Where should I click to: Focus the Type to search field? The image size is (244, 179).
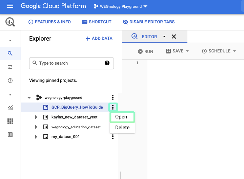(72, 63)
